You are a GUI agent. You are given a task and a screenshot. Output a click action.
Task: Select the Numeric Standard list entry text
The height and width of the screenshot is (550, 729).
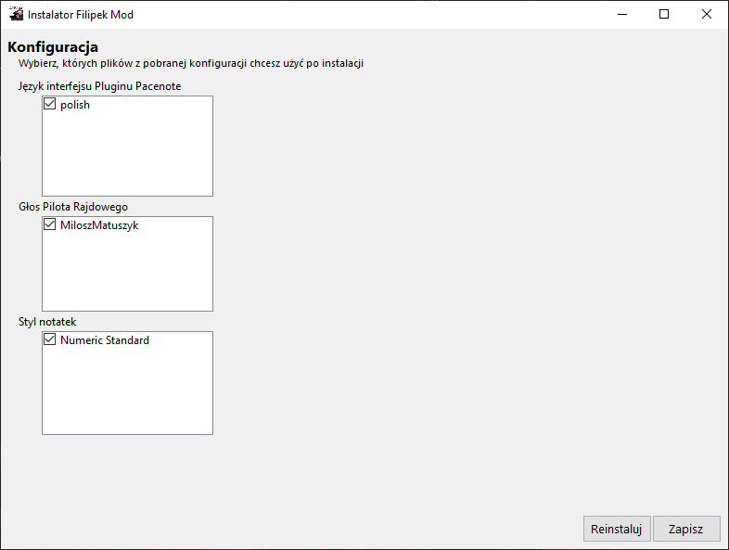pos(105,340)
